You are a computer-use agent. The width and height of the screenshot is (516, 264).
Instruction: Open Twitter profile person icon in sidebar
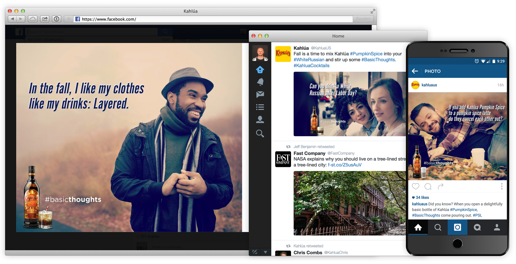pyautogui.click(x=260, y=119)
